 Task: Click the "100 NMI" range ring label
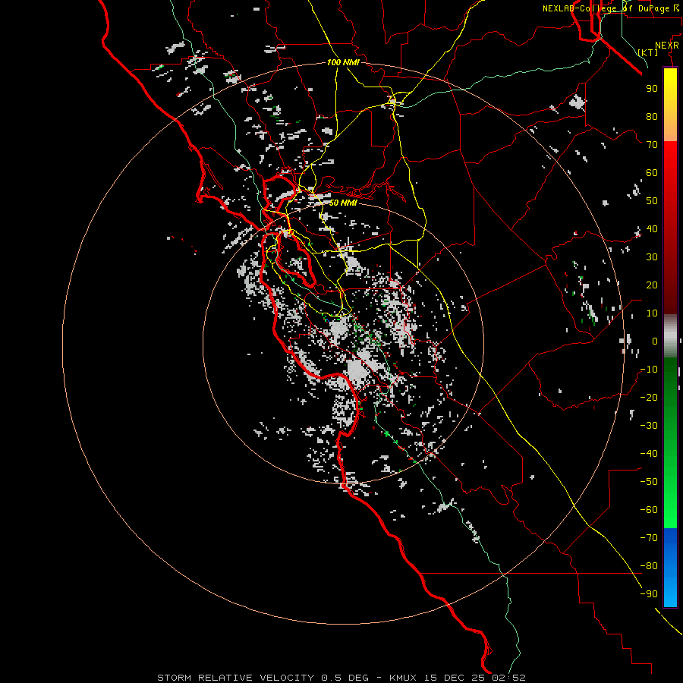(x=343, y=63)
